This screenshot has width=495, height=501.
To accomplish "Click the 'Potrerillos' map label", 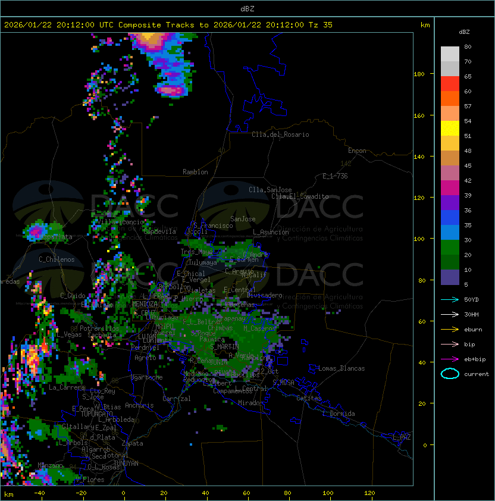I will pyautogui.click(x=99, y=328).
